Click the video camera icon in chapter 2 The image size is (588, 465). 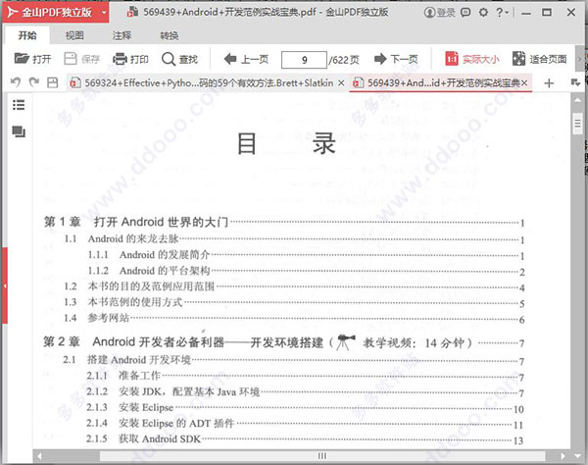click(x=345, y=342)
